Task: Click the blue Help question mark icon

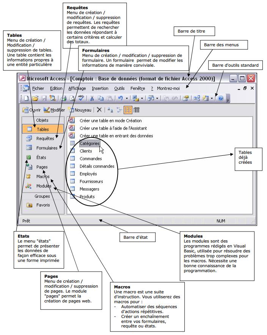Action: [x=221, y=98]
